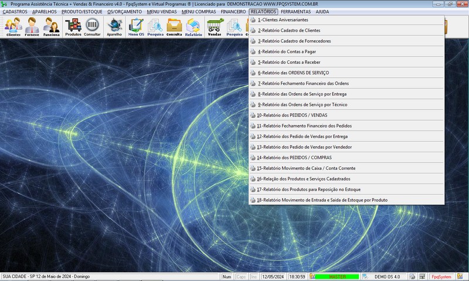469x281 pixels.
Task: Click the Caps indicator in status bar
Action: click(x=241, y=277)
